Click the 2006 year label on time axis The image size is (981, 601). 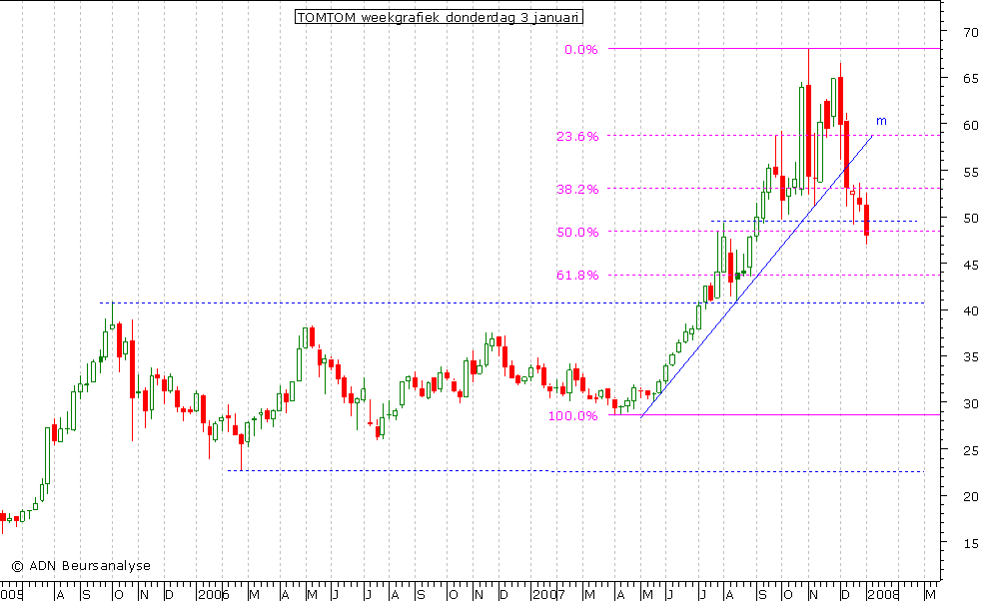213,594
